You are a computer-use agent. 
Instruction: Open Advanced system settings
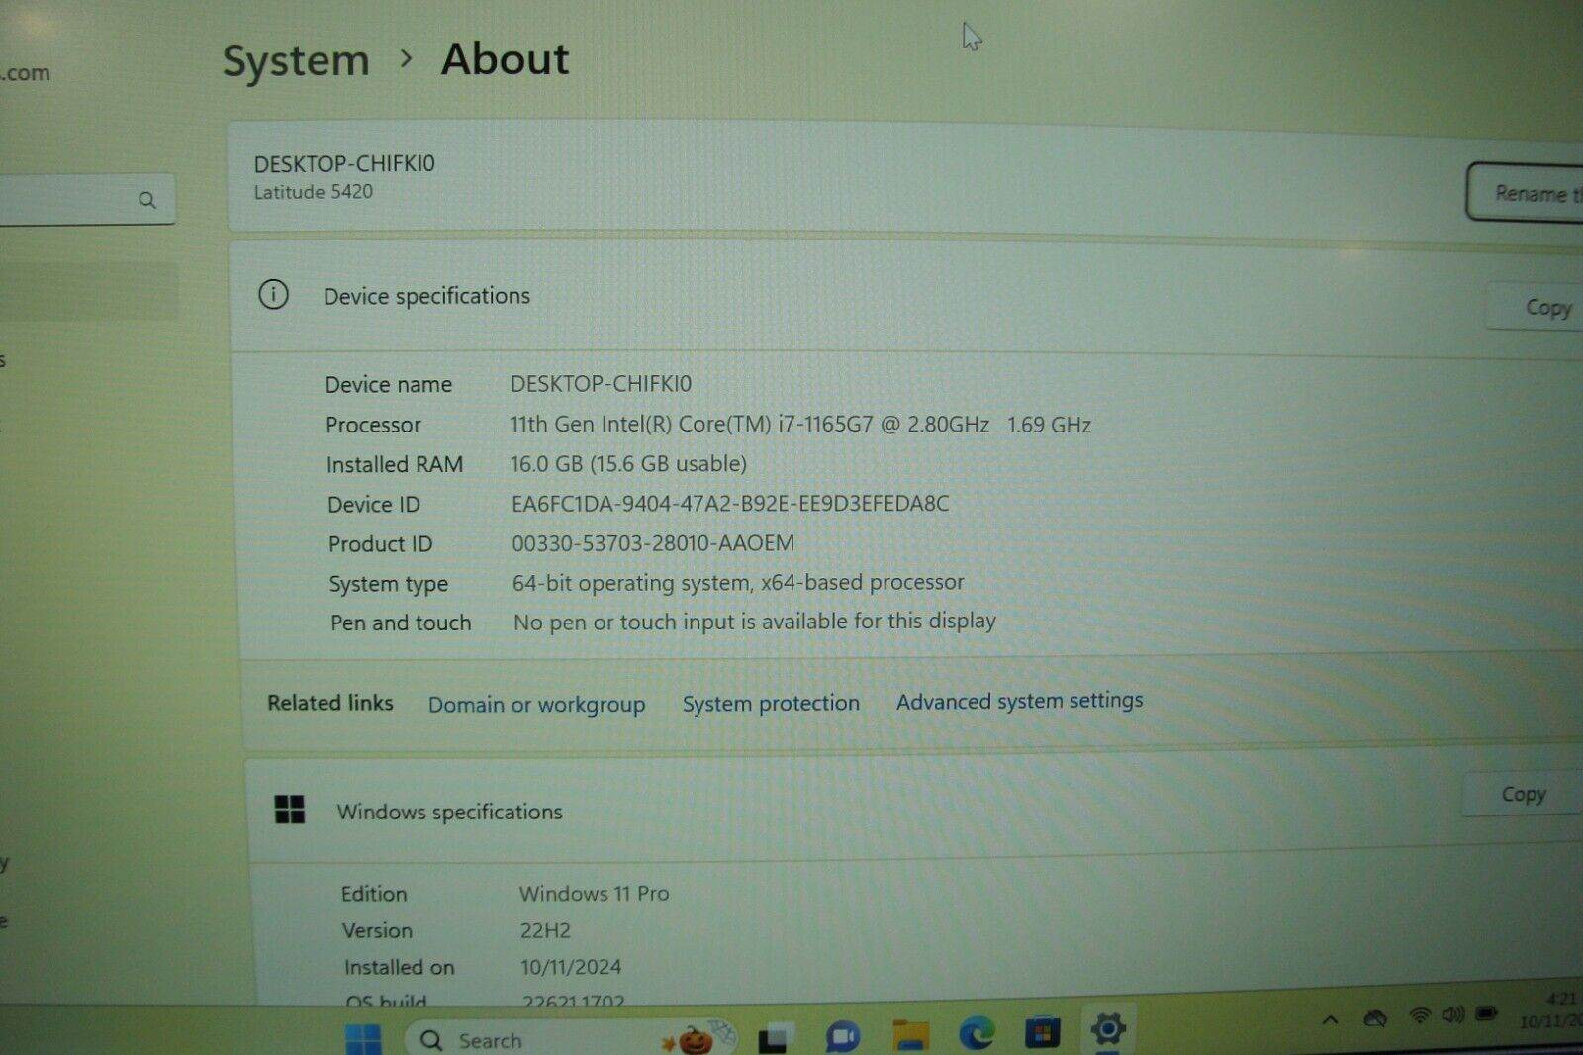coord(1019,701)
